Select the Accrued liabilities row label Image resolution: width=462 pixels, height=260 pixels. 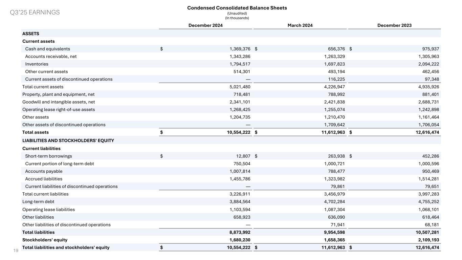coord(44,179)
